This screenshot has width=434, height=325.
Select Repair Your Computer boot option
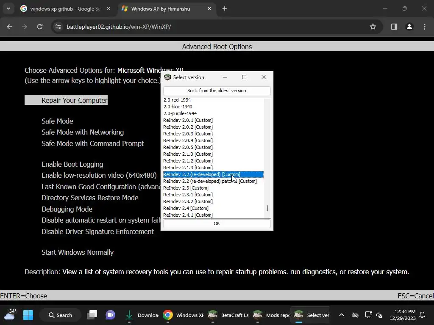66,100
